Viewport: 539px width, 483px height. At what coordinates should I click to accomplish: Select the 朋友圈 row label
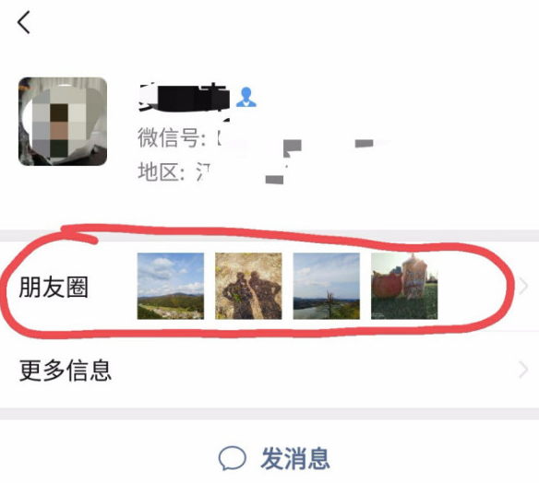(54, 287)
